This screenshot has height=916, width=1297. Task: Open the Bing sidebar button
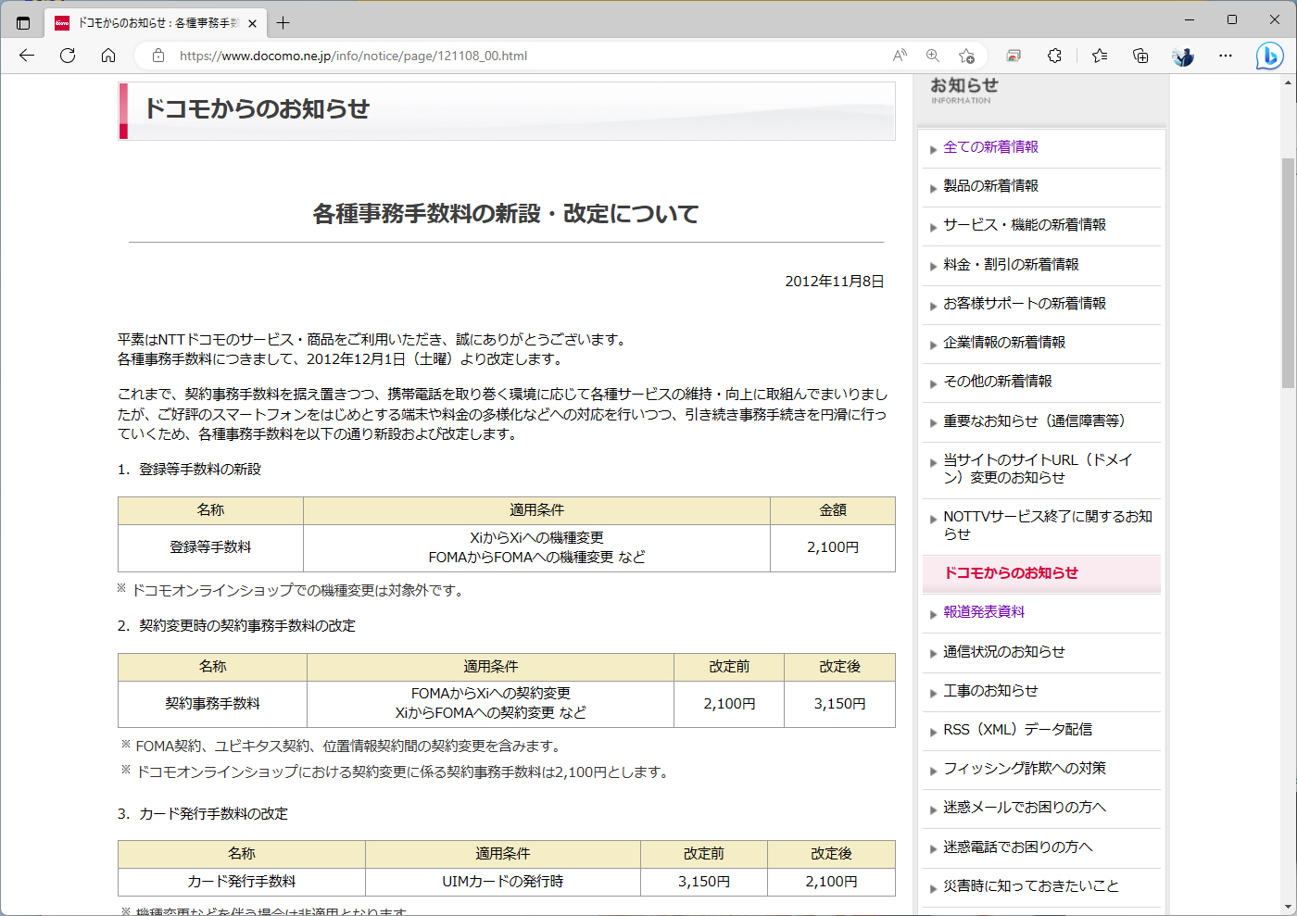click(x=1269, y=56)
